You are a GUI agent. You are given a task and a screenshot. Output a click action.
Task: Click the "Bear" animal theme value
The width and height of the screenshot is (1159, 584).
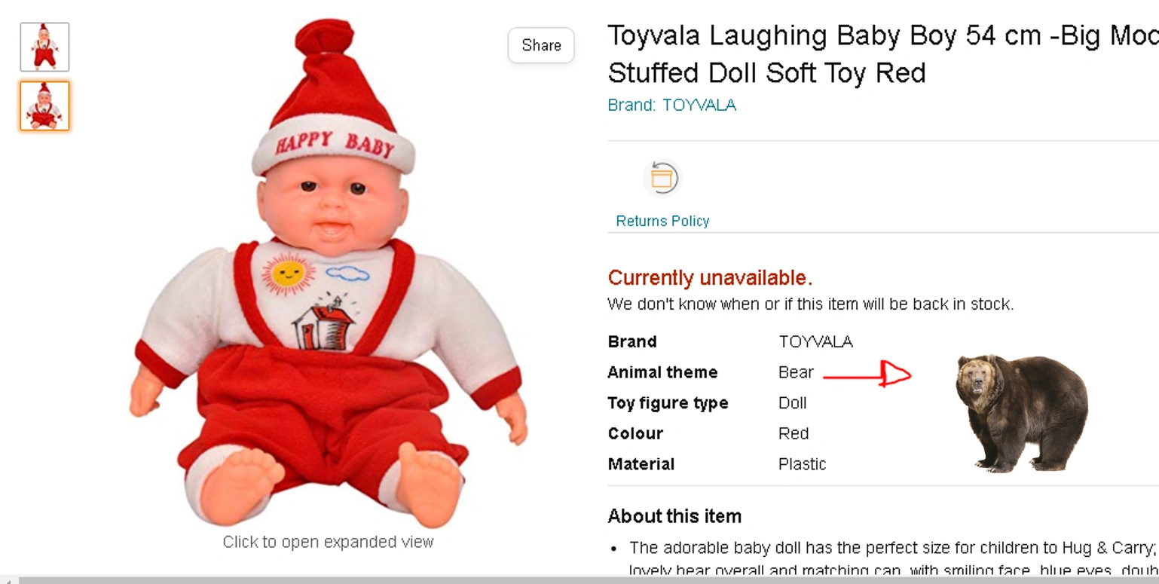[x=796, y=372]
